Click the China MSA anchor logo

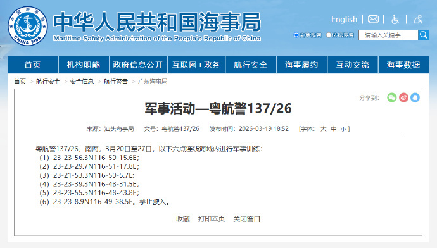(28, 26)
